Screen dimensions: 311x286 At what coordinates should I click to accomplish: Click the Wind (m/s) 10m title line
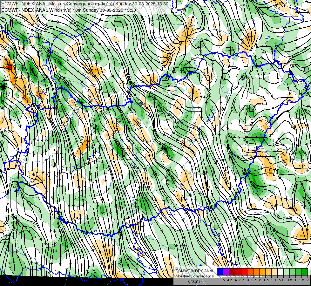[68, 10]
